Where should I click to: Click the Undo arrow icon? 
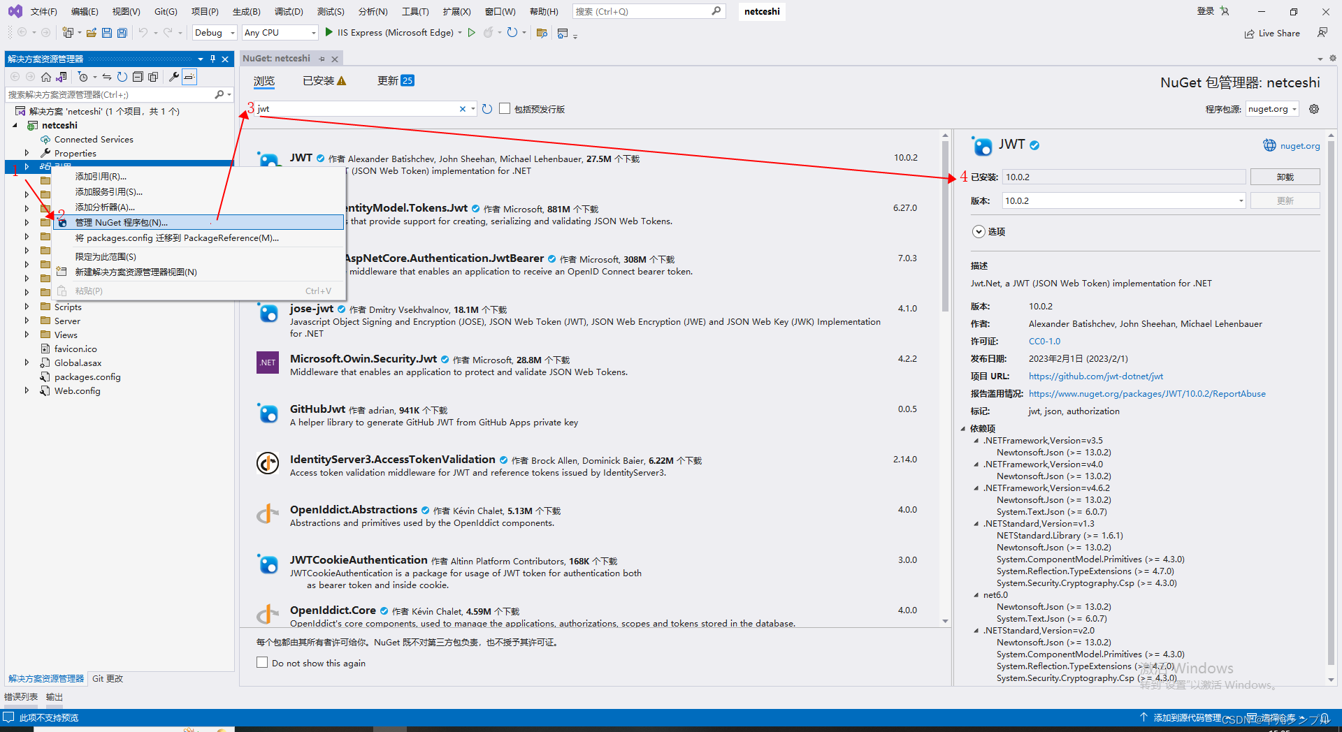(x=143, y=33)
